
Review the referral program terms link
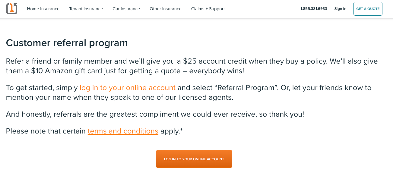[123, 131]
